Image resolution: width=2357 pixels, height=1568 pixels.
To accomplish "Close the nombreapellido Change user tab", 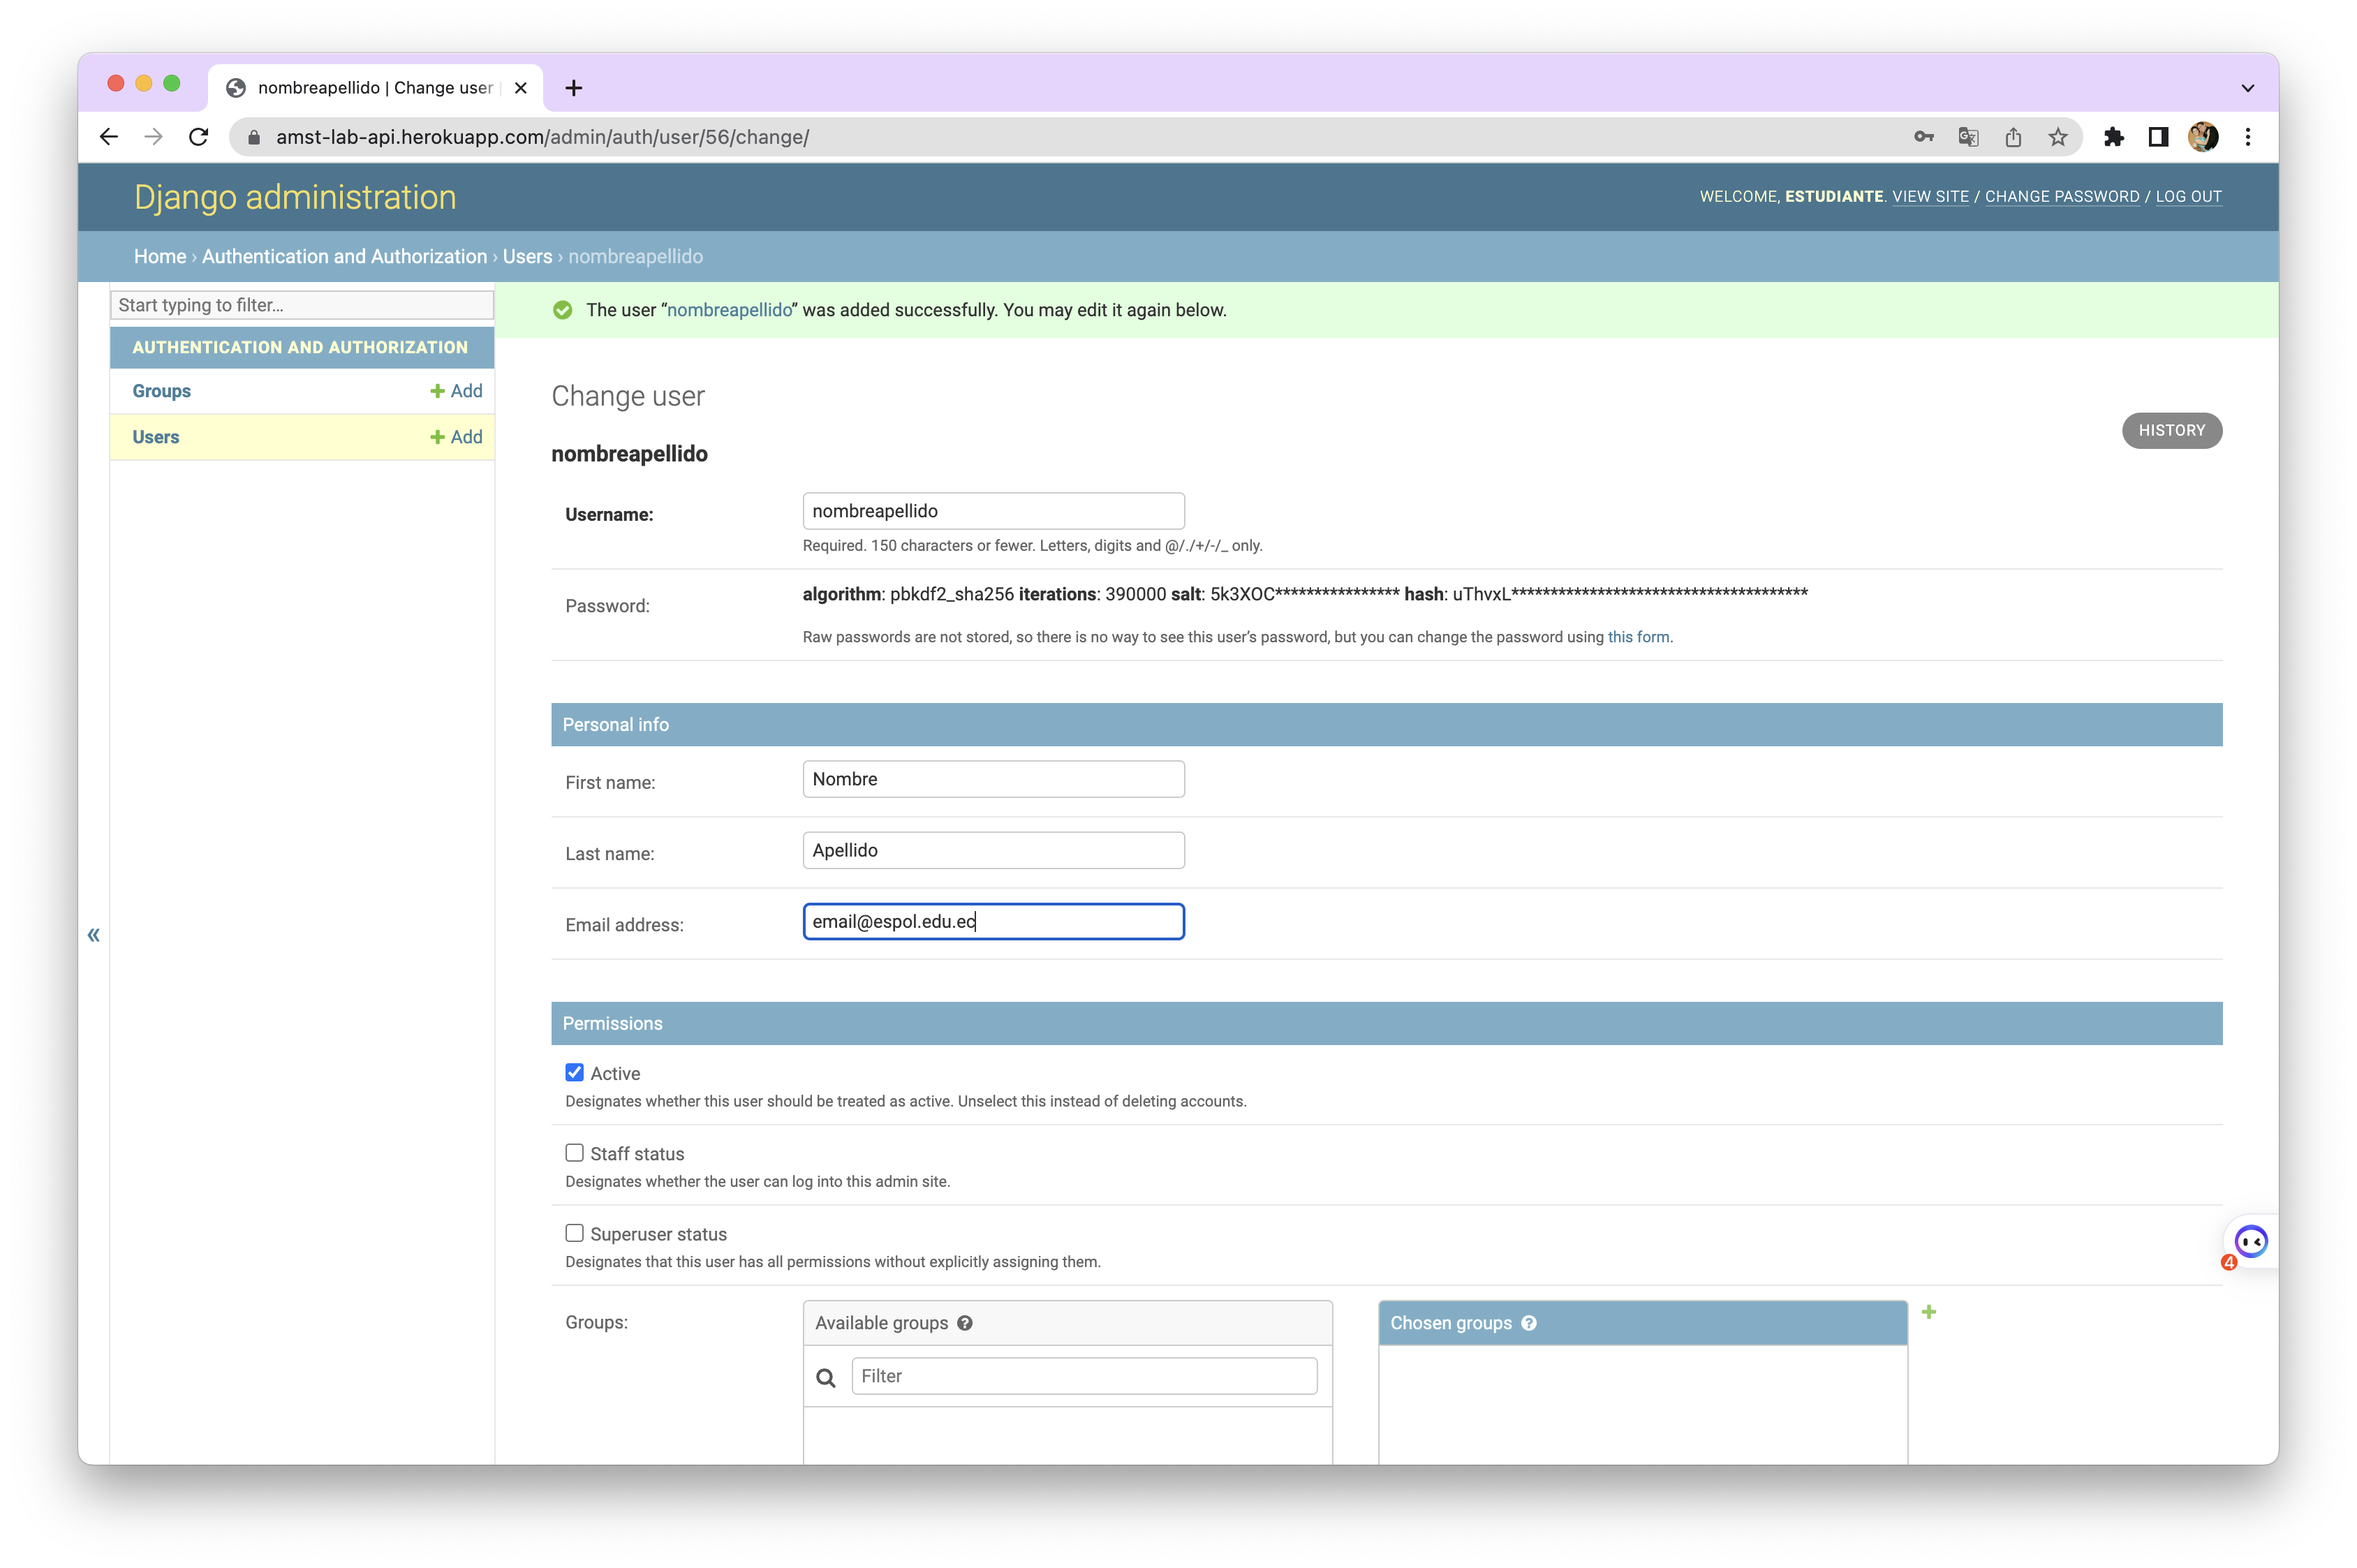I will pyautogui.click(x=521, y=88).
